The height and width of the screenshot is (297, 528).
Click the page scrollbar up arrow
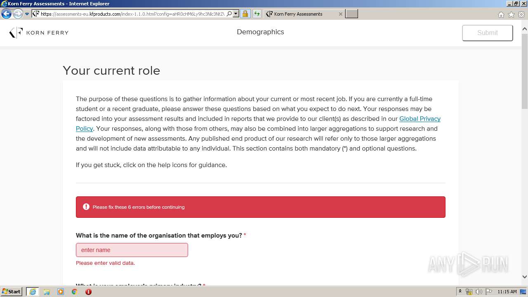[x=525, y=29]
